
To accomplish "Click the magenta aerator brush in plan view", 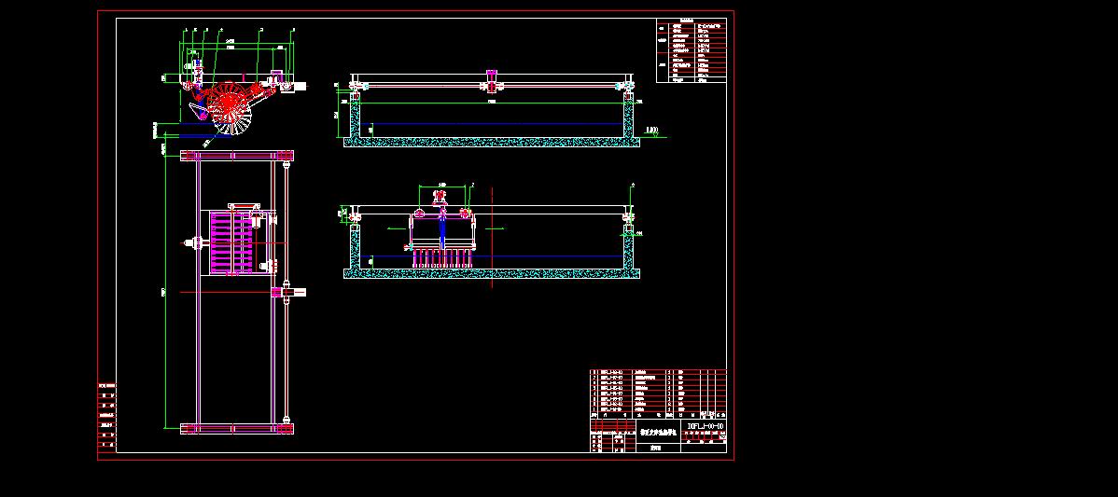I will tap(231, 243).
